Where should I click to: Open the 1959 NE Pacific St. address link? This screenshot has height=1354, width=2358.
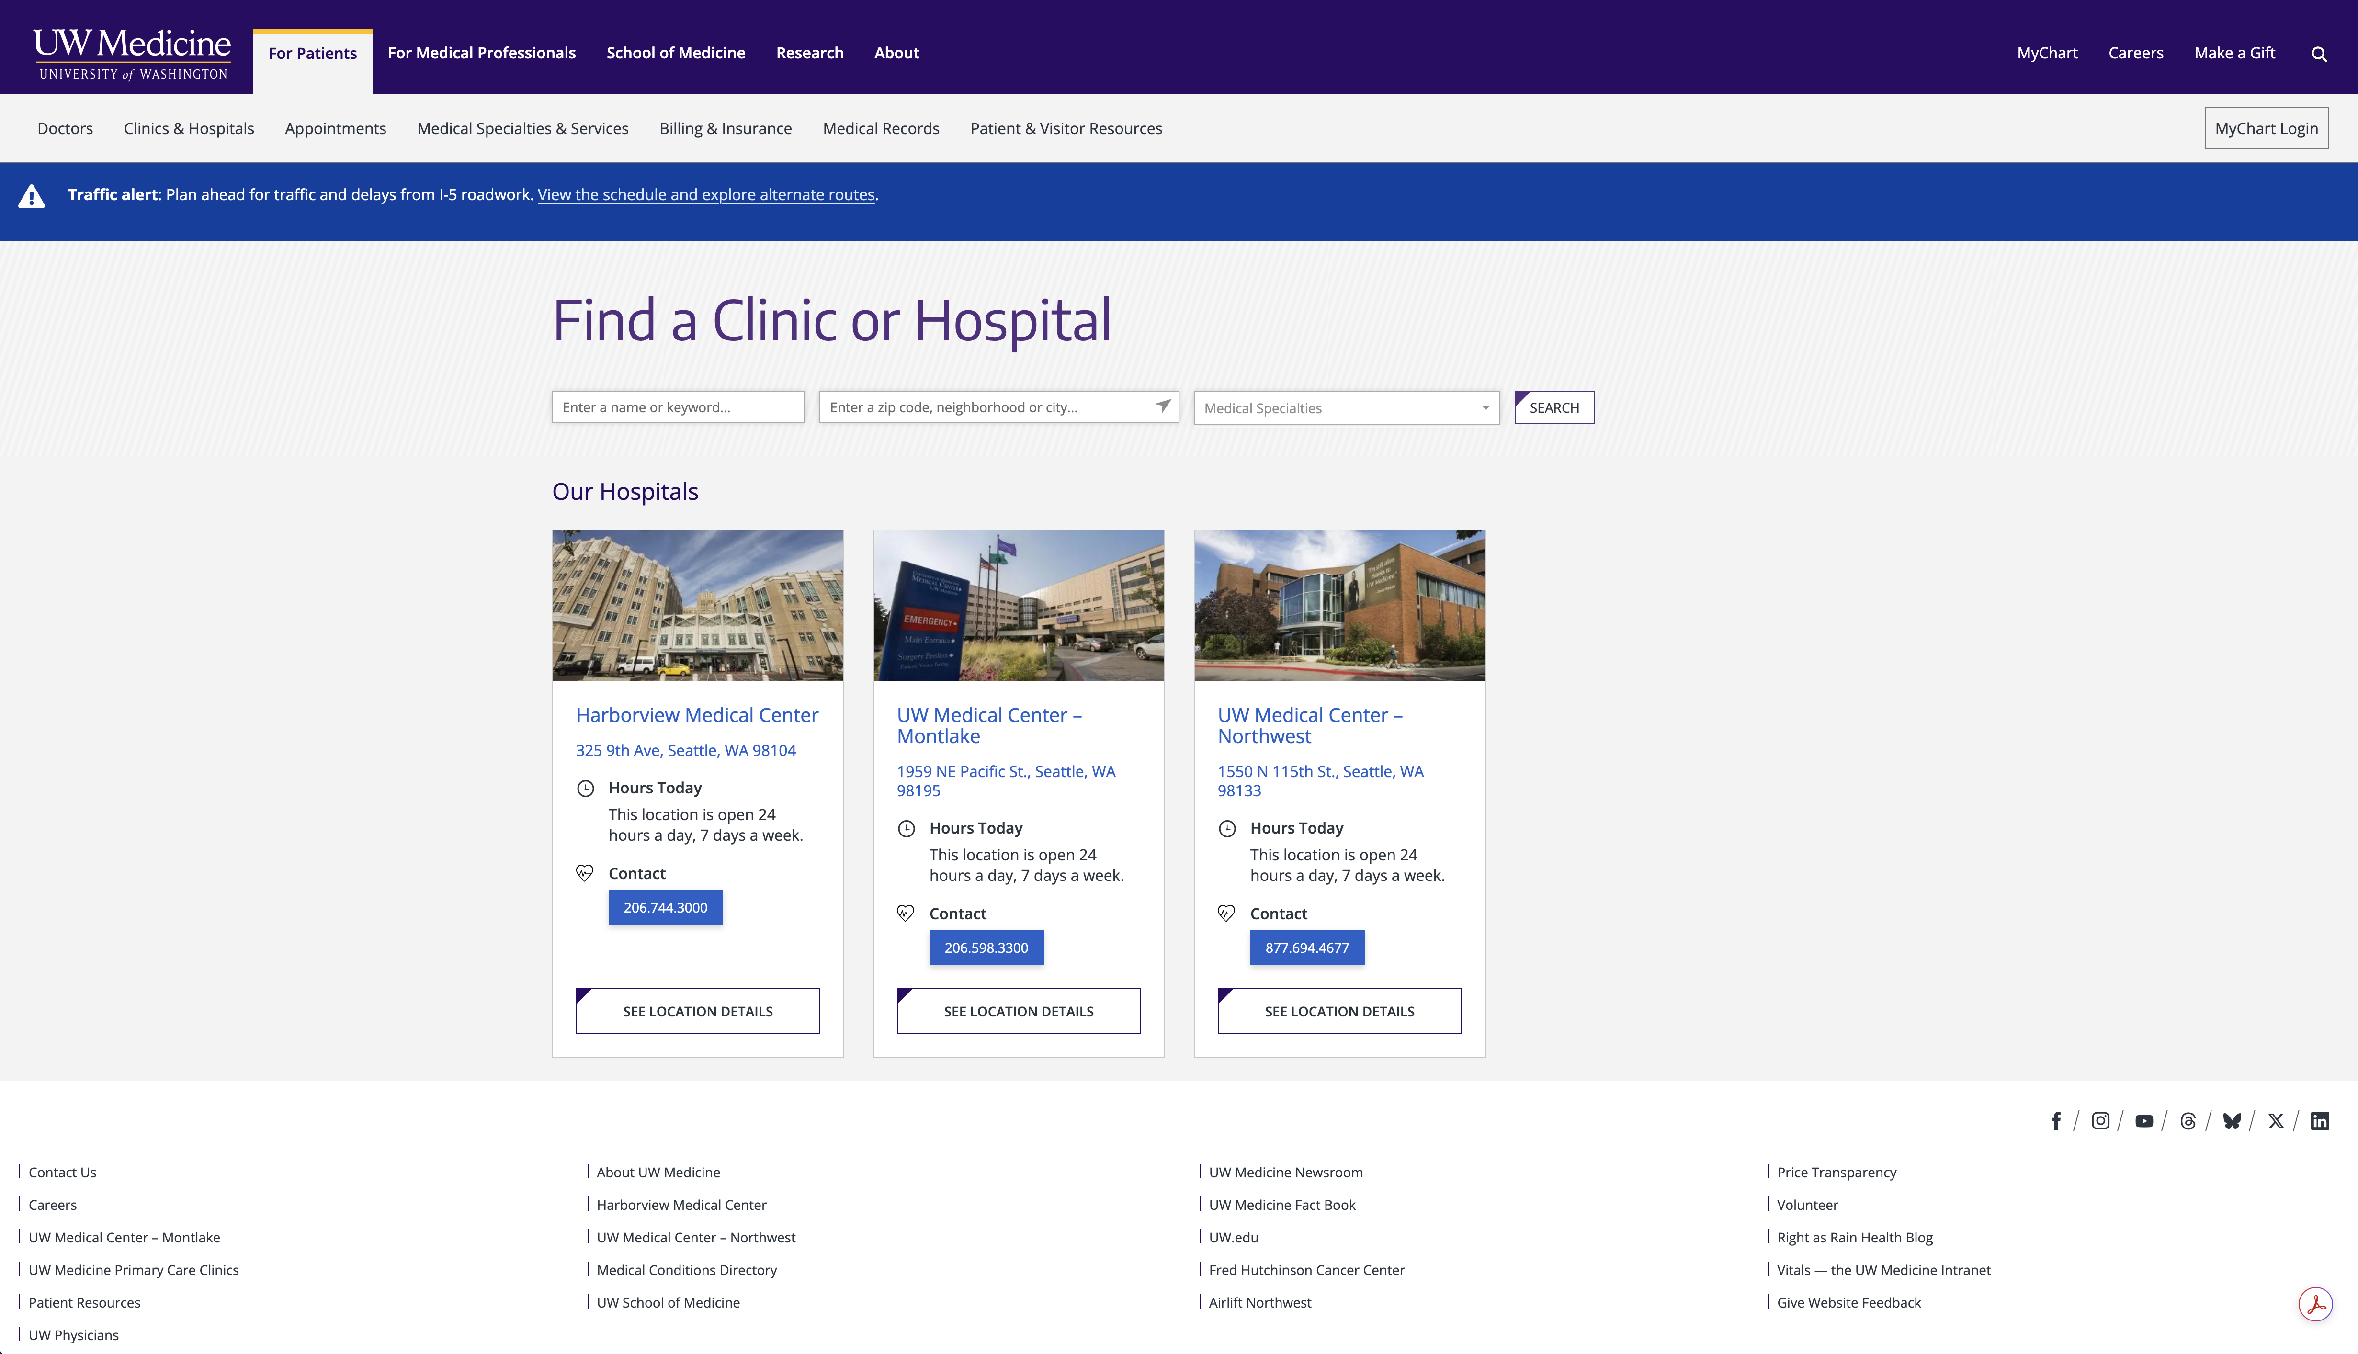[x=1006, y=781]
